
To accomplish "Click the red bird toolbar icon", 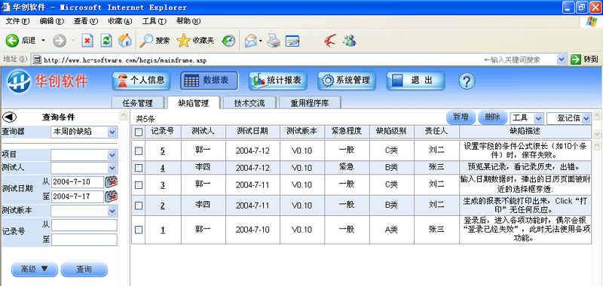I will click(x=330, y=40).
